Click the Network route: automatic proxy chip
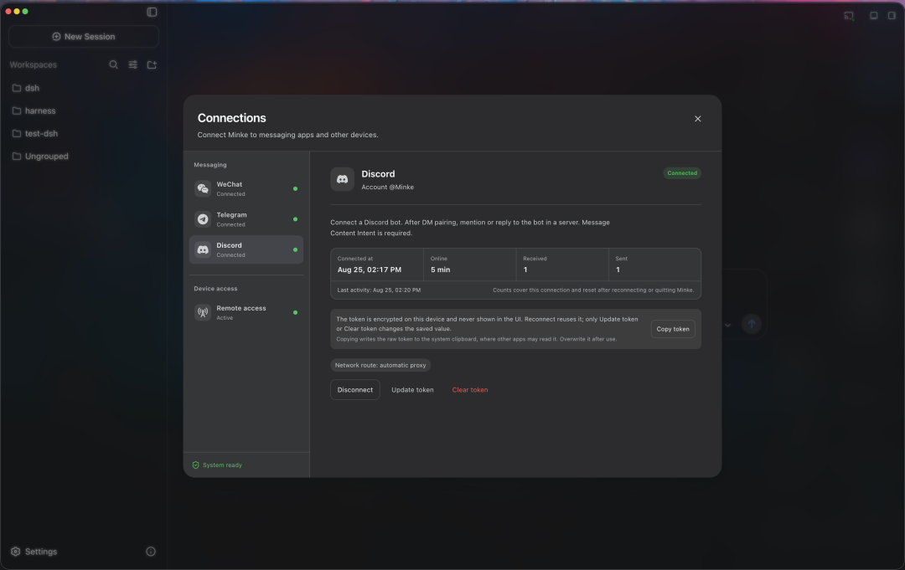The image size is (905, 570). pos(380,366)
